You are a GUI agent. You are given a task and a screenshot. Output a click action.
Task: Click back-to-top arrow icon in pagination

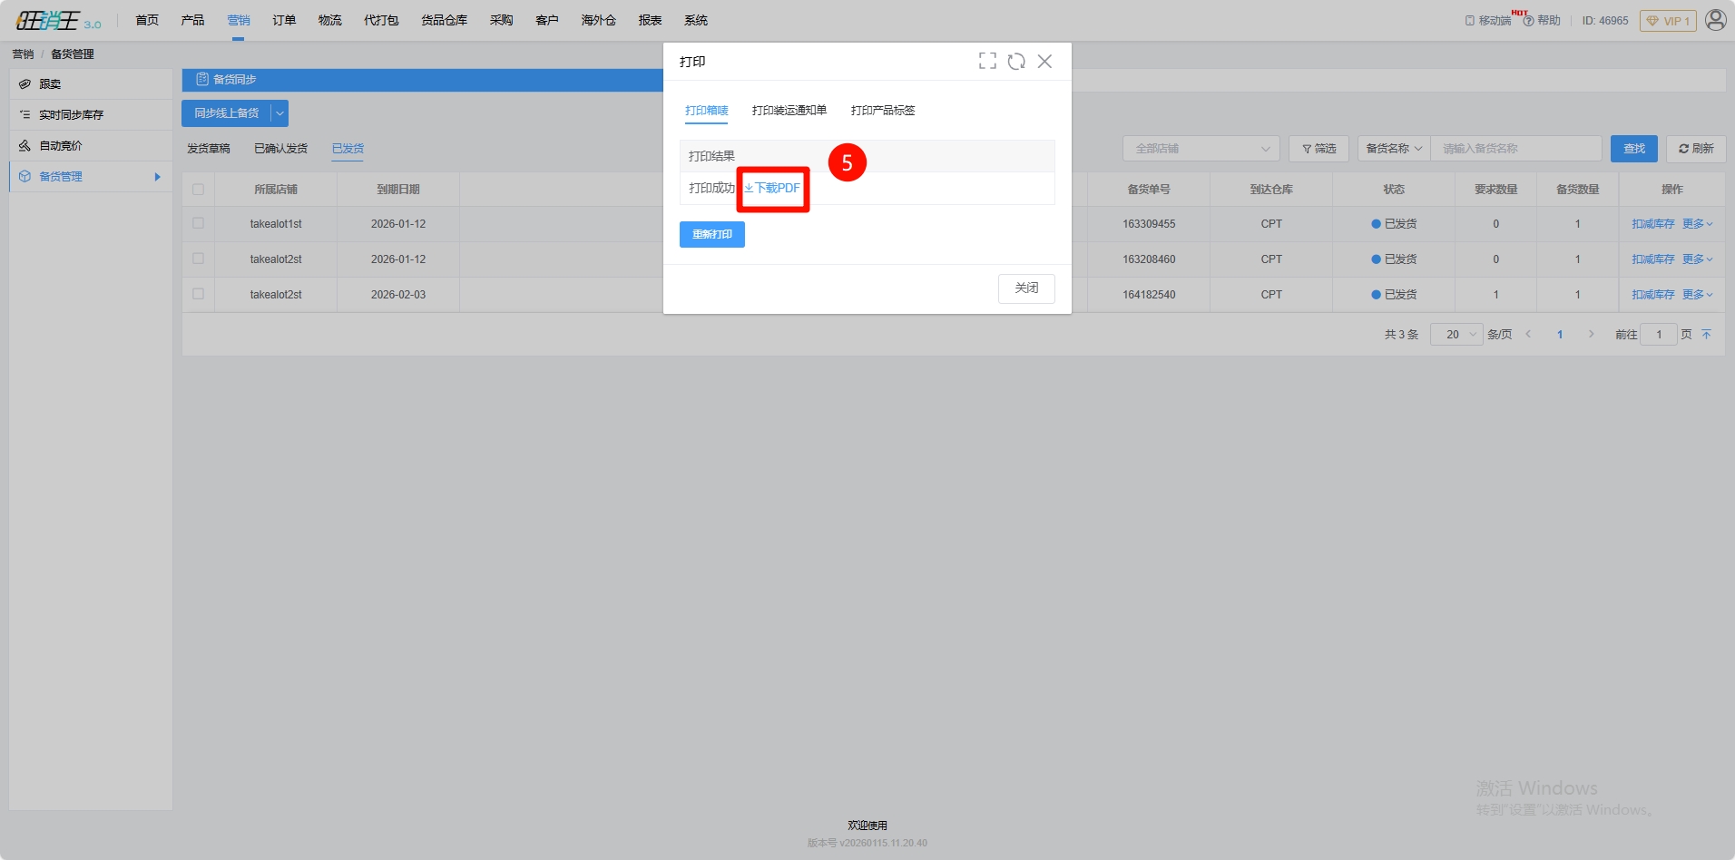(1706, 335)
